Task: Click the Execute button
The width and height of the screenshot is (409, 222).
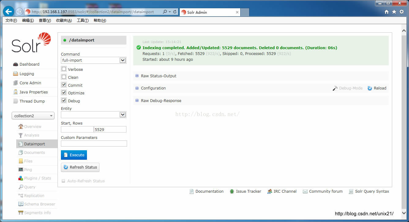Action: (x=74, y=155)
